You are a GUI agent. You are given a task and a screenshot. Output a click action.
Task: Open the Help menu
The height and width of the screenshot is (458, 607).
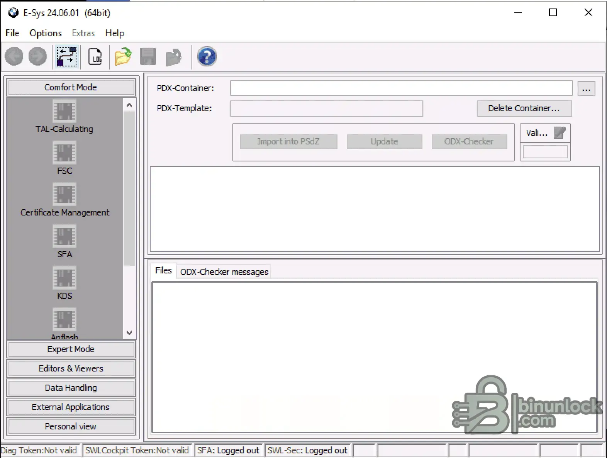(115, 33)
